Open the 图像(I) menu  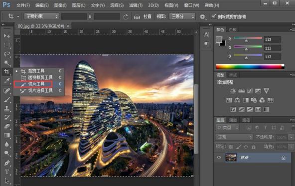[60, 5]
